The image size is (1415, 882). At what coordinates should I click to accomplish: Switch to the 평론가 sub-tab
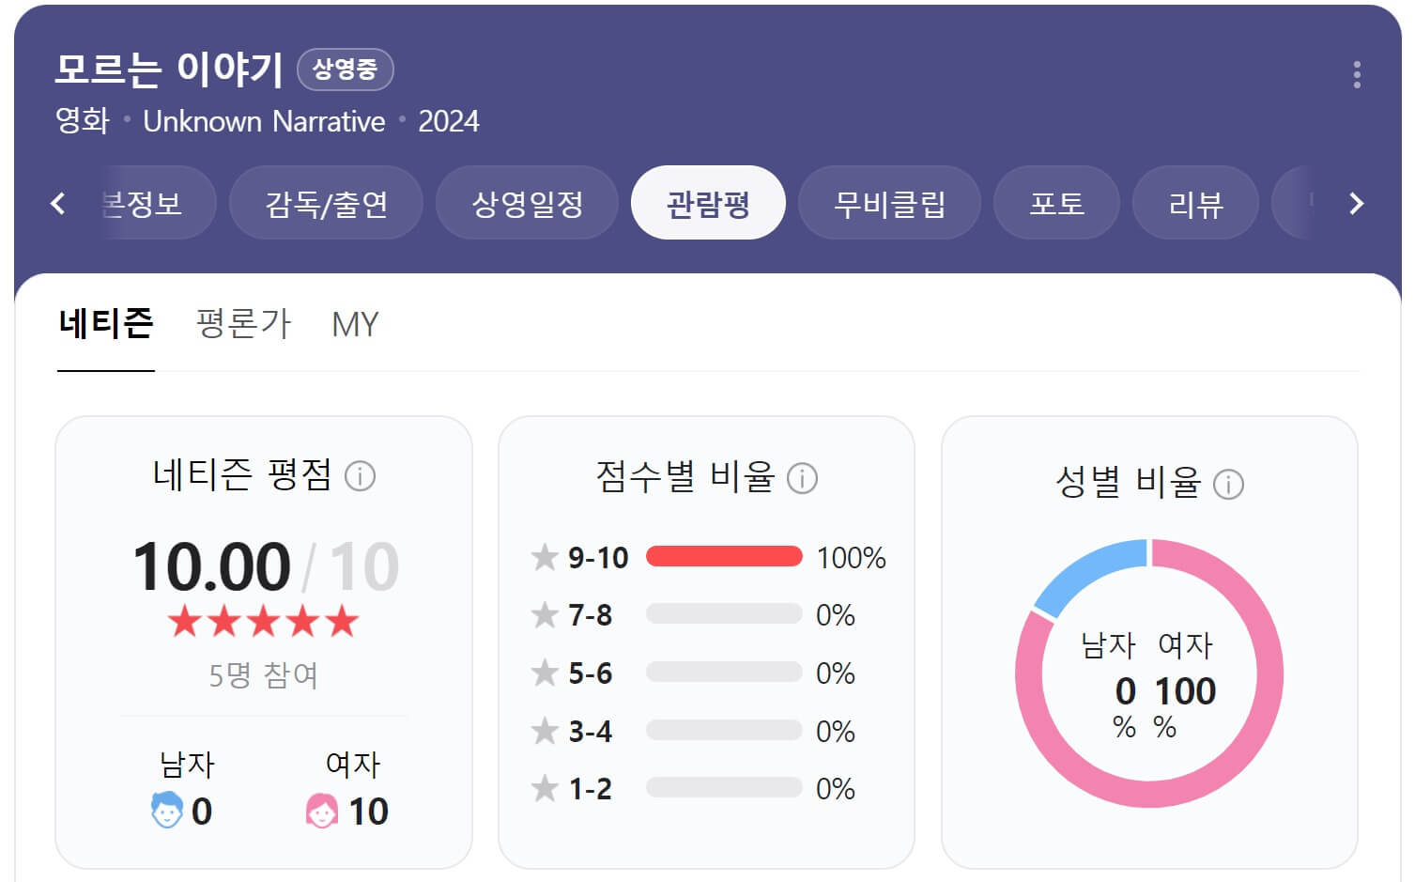tap(243, 324)
